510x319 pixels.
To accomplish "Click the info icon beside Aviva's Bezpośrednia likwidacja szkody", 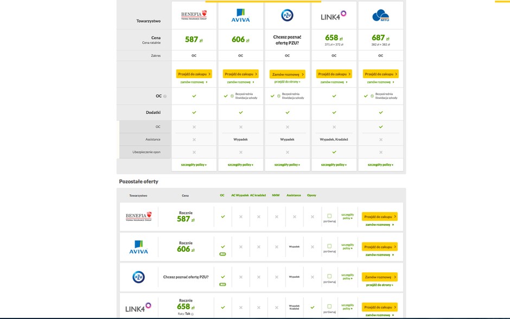I will [x=232, y=96].
